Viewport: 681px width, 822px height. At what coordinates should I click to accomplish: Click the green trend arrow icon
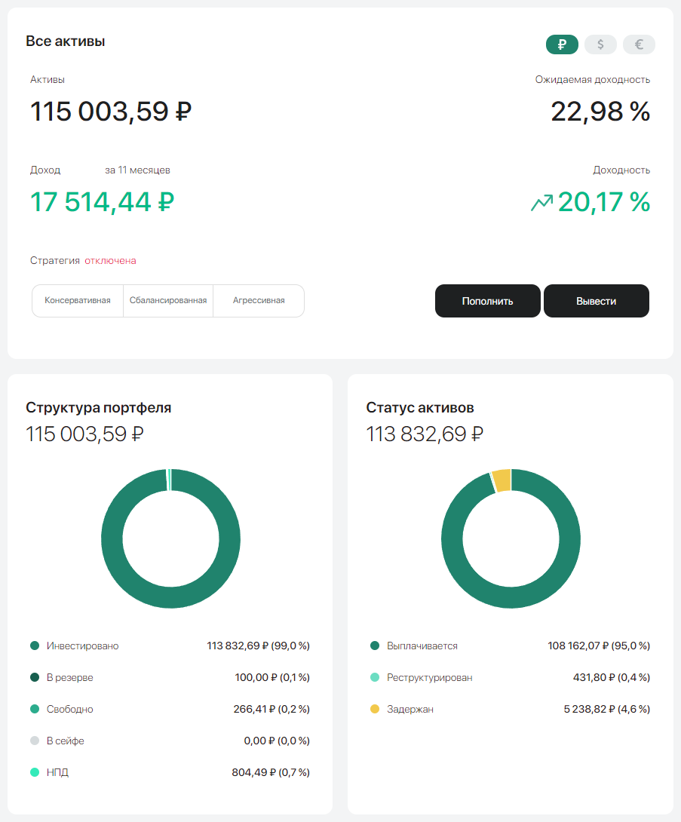coord(541,202)
